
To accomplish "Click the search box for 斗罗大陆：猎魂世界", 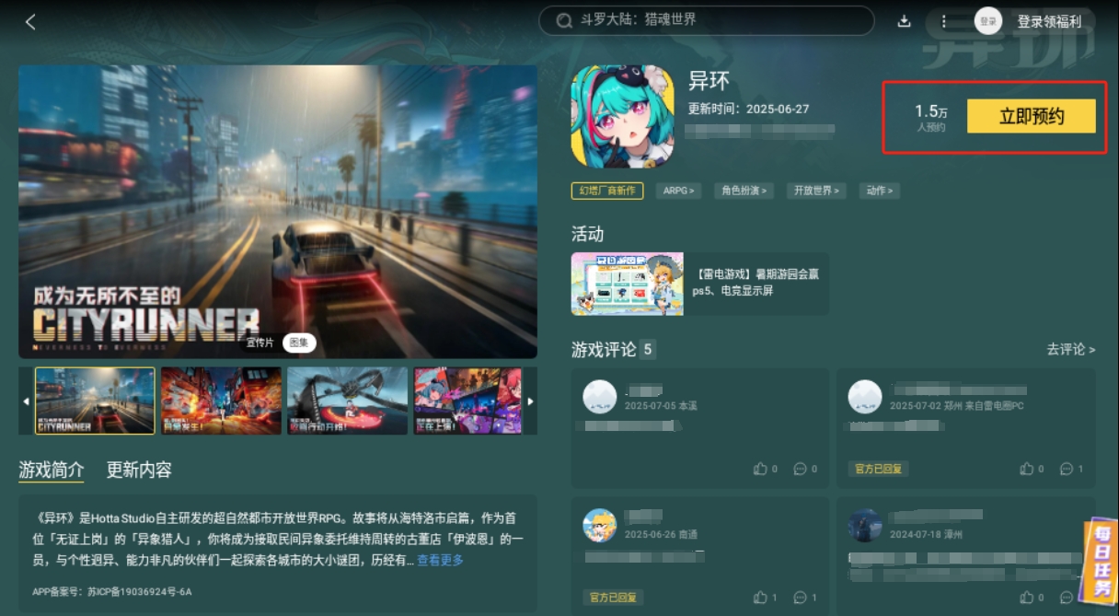I will [706, 20].
